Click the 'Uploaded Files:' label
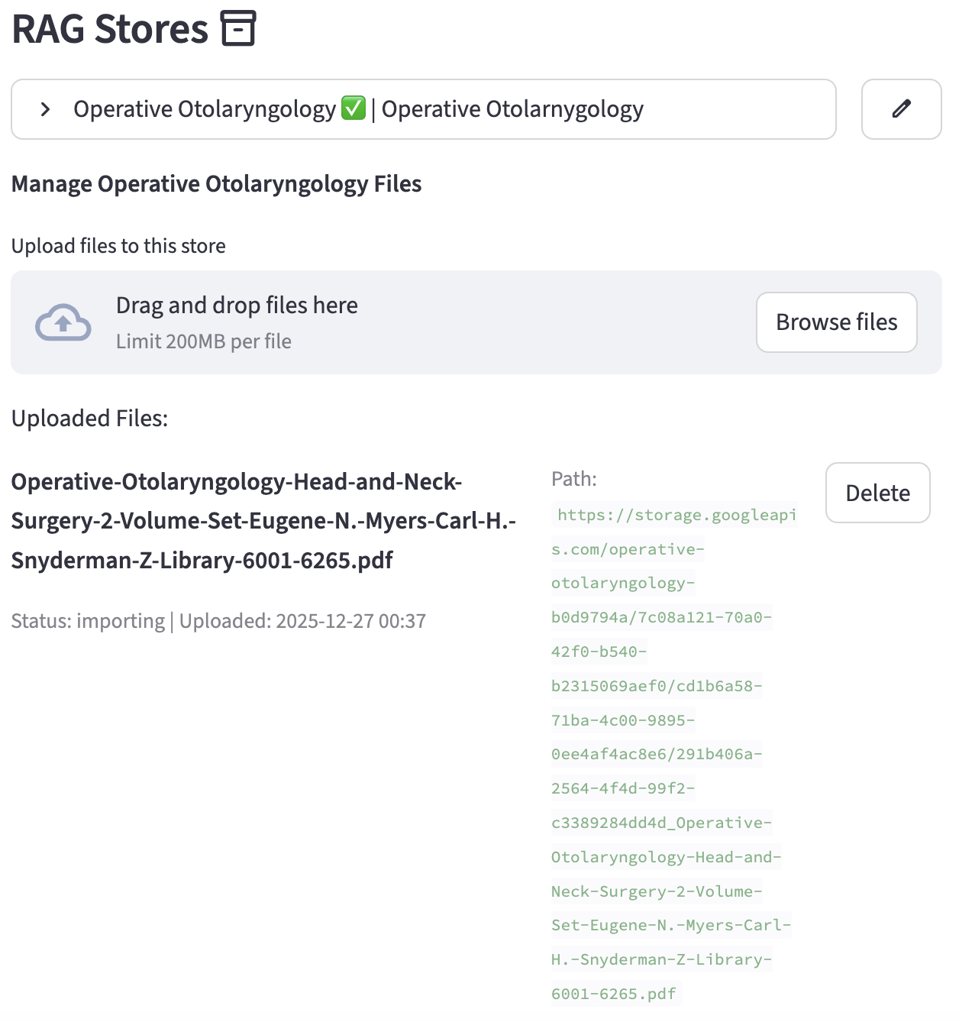Screen dimensions: 959x1022 click(x=89, y=419)
